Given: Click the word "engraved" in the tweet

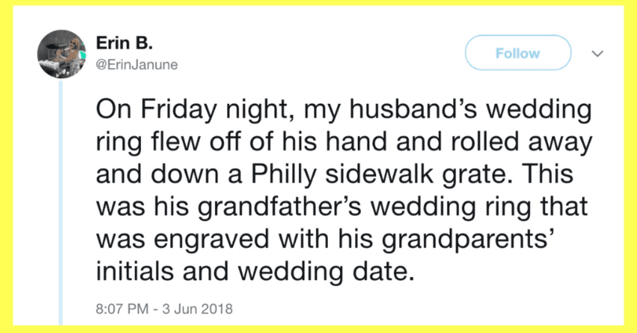Looking at the screenshot, I should [211, 239].
